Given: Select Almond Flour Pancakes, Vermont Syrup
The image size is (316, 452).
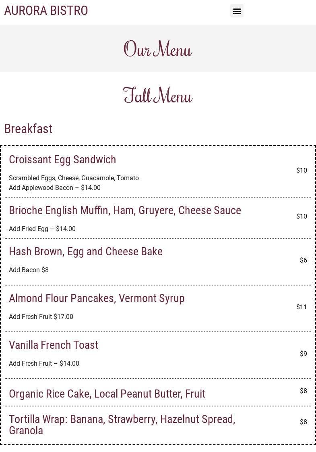Looking at the screenshot, I should [x=97, y=298].
